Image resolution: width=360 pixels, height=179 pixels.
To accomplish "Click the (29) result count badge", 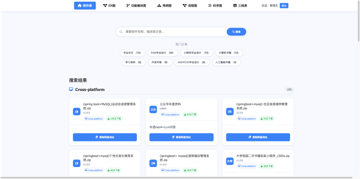I will click(289, 90).
